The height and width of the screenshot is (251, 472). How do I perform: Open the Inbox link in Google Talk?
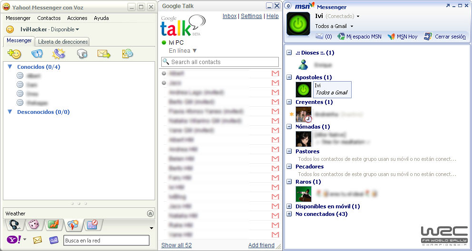[x=229, y=16]
